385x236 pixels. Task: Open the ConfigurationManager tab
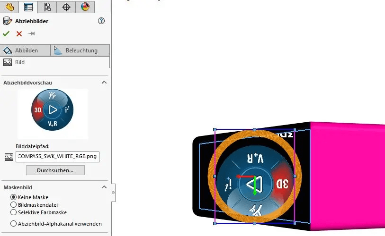(x=47, y=7)
